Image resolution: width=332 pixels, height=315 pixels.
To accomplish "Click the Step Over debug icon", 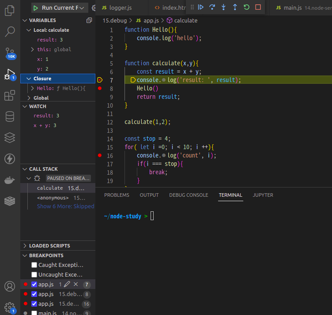I will pos(212,7).
